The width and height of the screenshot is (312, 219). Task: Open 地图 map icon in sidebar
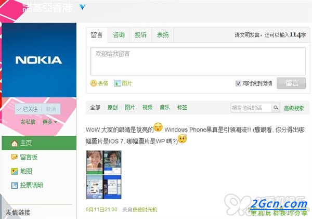(15, 171)
